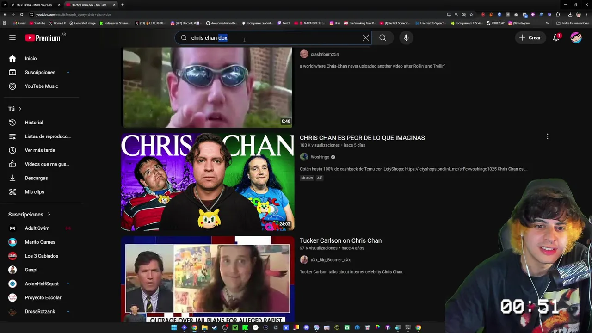This screenshot has width=592, height=333.
Task: Open Vídeos que me gustan
Action: click(x=47, y=164)
